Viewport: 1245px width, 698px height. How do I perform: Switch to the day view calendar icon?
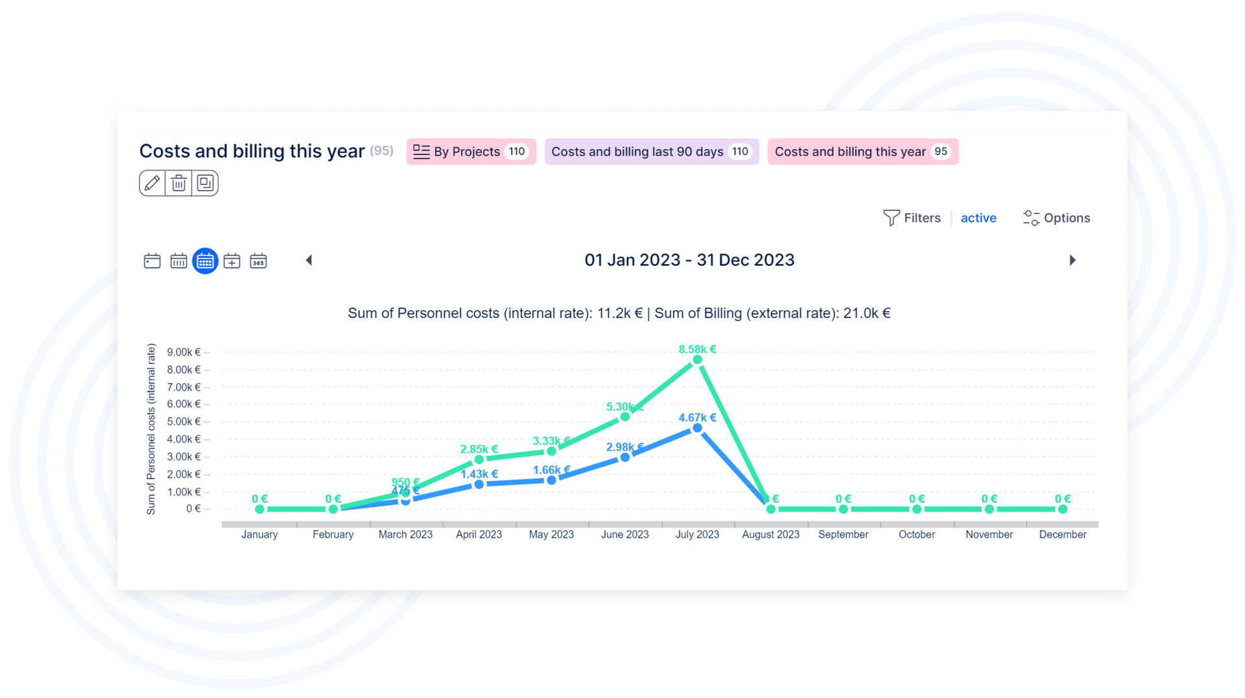(152, 261)
